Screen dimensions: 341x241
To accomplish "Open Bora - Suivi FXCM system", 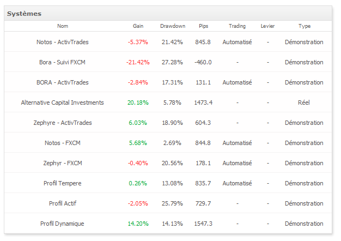I will coord(63,62).
